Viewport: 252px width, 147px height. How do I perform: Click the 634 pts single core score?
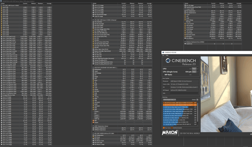pyautogui.click(x=188, y=72)
